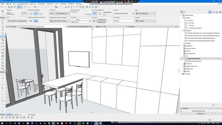Open the tab overview dropdown right of the tab bar

(179, 27)
